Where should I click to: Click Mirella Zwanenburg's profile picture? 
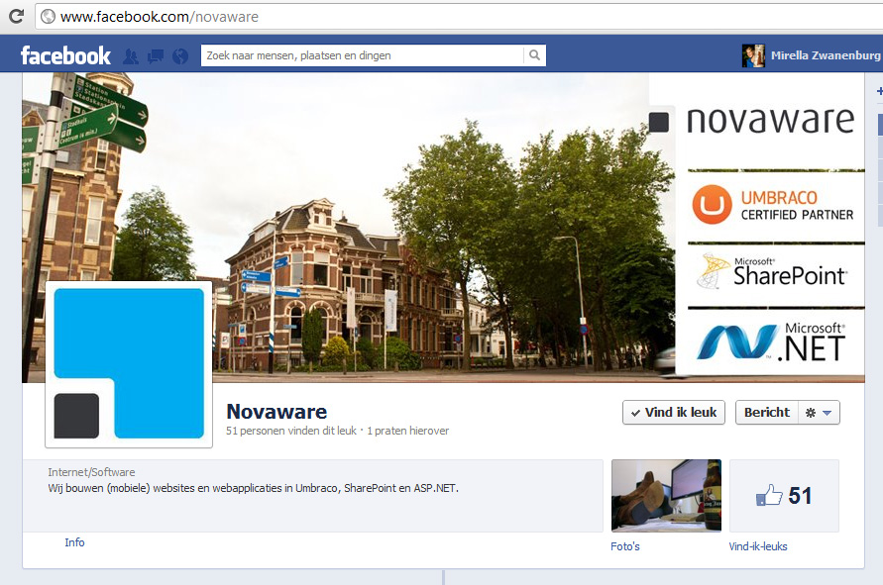pos(753,56)
